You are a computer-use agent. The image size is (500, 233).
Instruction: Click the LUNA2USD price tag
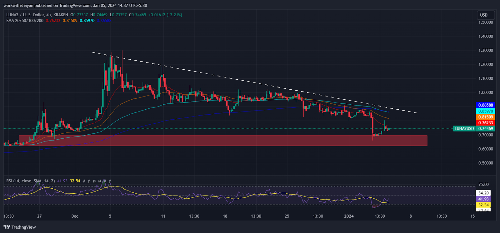[x=464, y=128]
